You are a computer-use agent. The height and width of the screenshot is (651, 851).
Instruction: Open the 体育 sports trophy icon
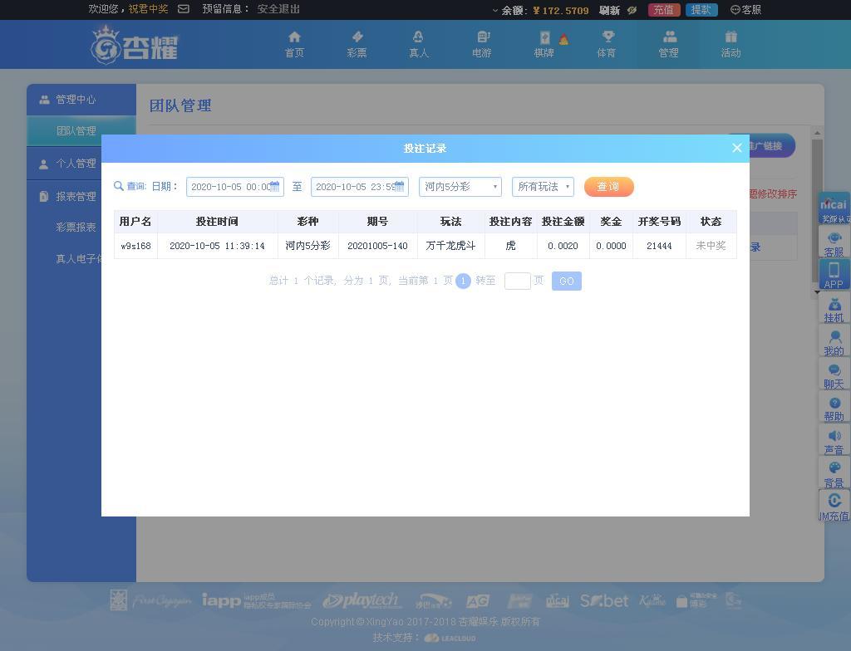(608, 37)
